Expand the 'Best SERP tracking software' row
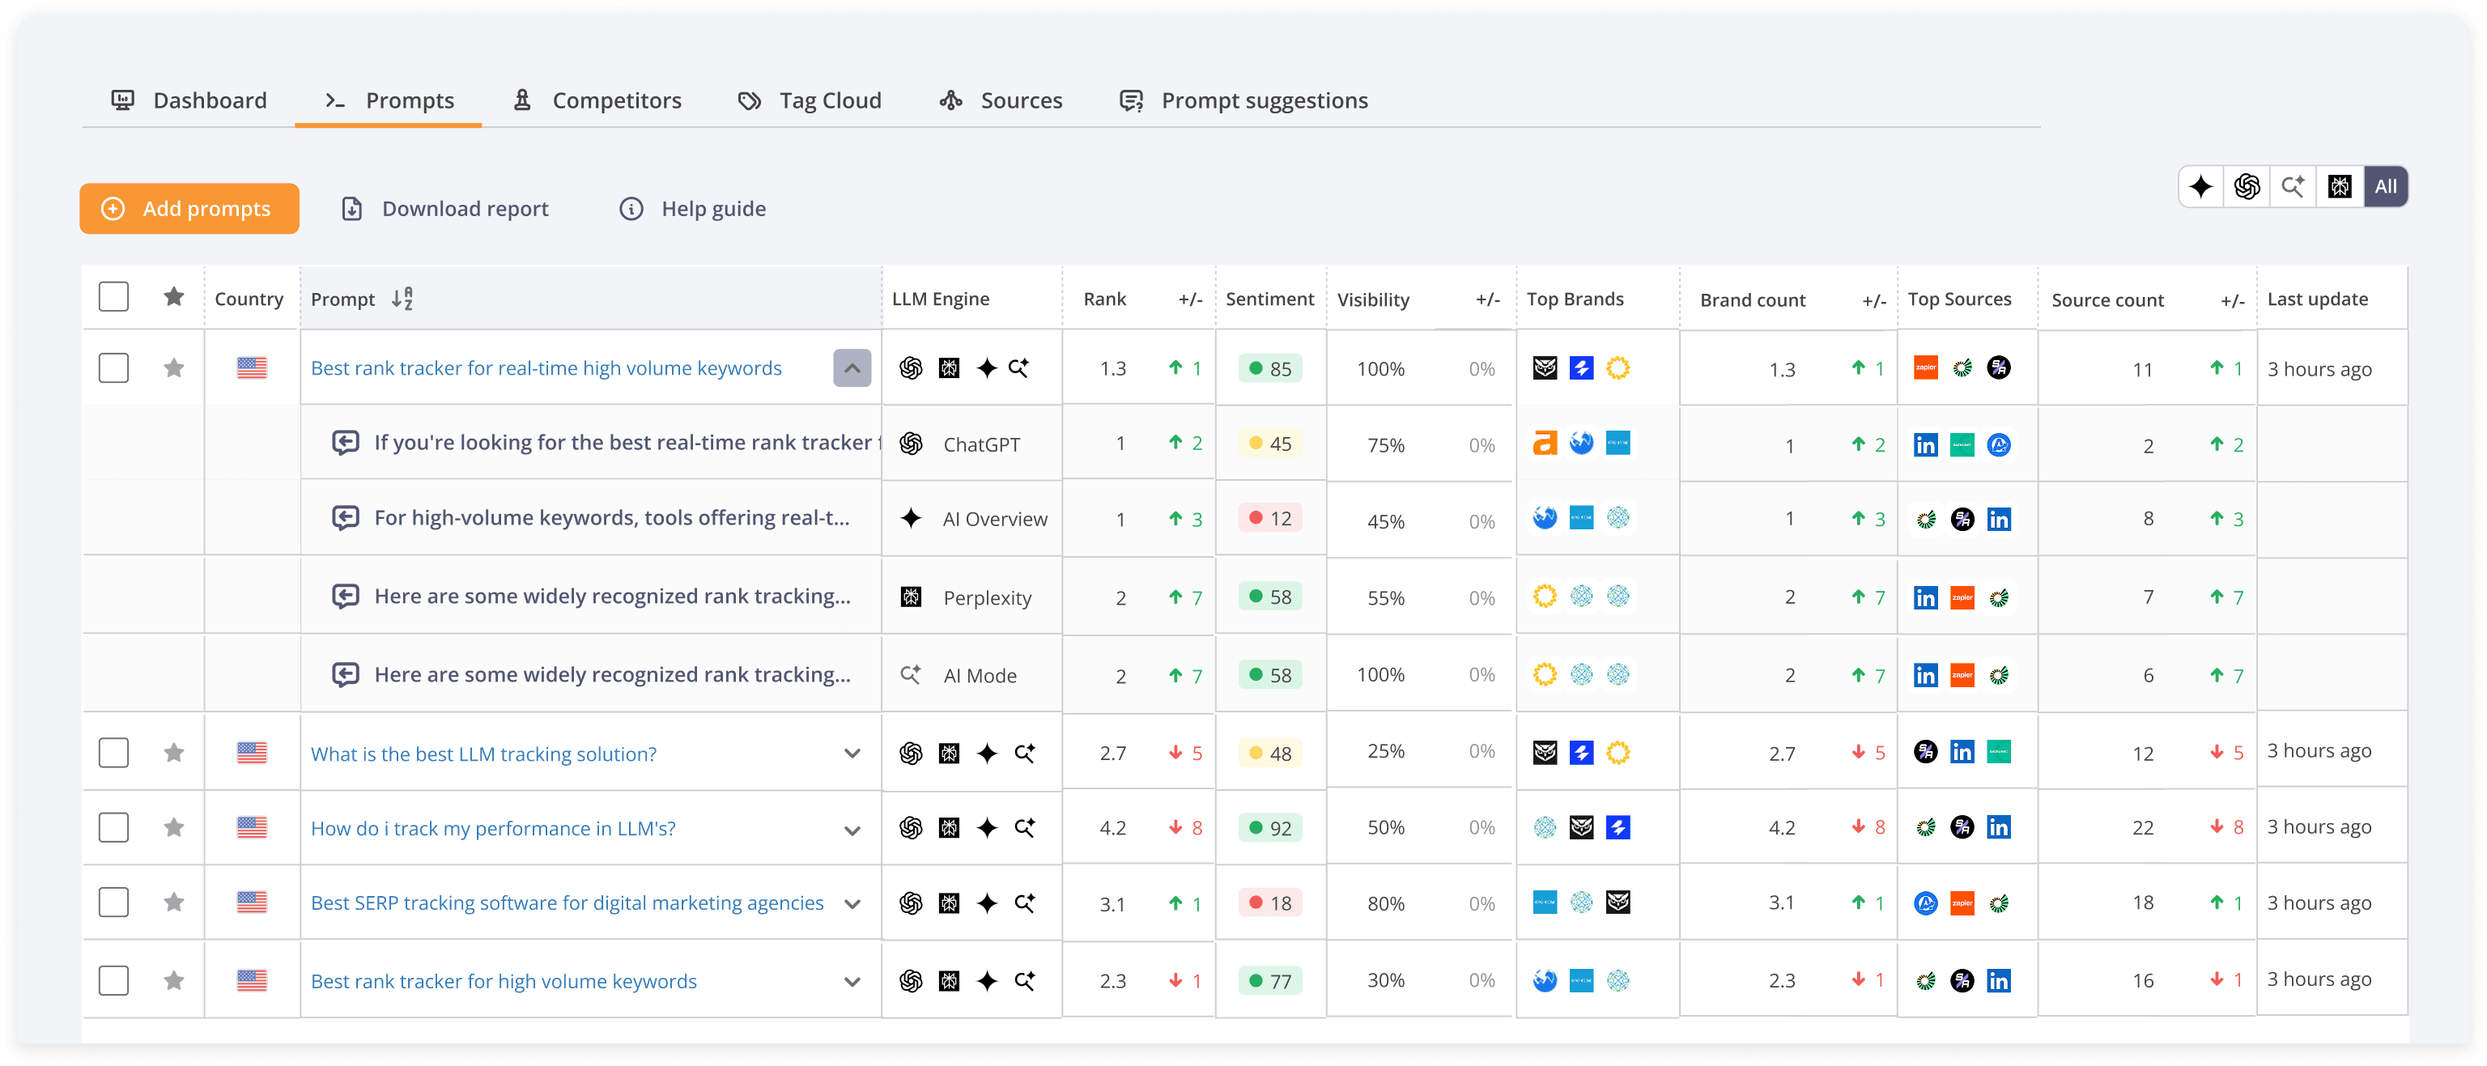Viewport: 2487px width, 1066px height. click(x=852, y=904)
